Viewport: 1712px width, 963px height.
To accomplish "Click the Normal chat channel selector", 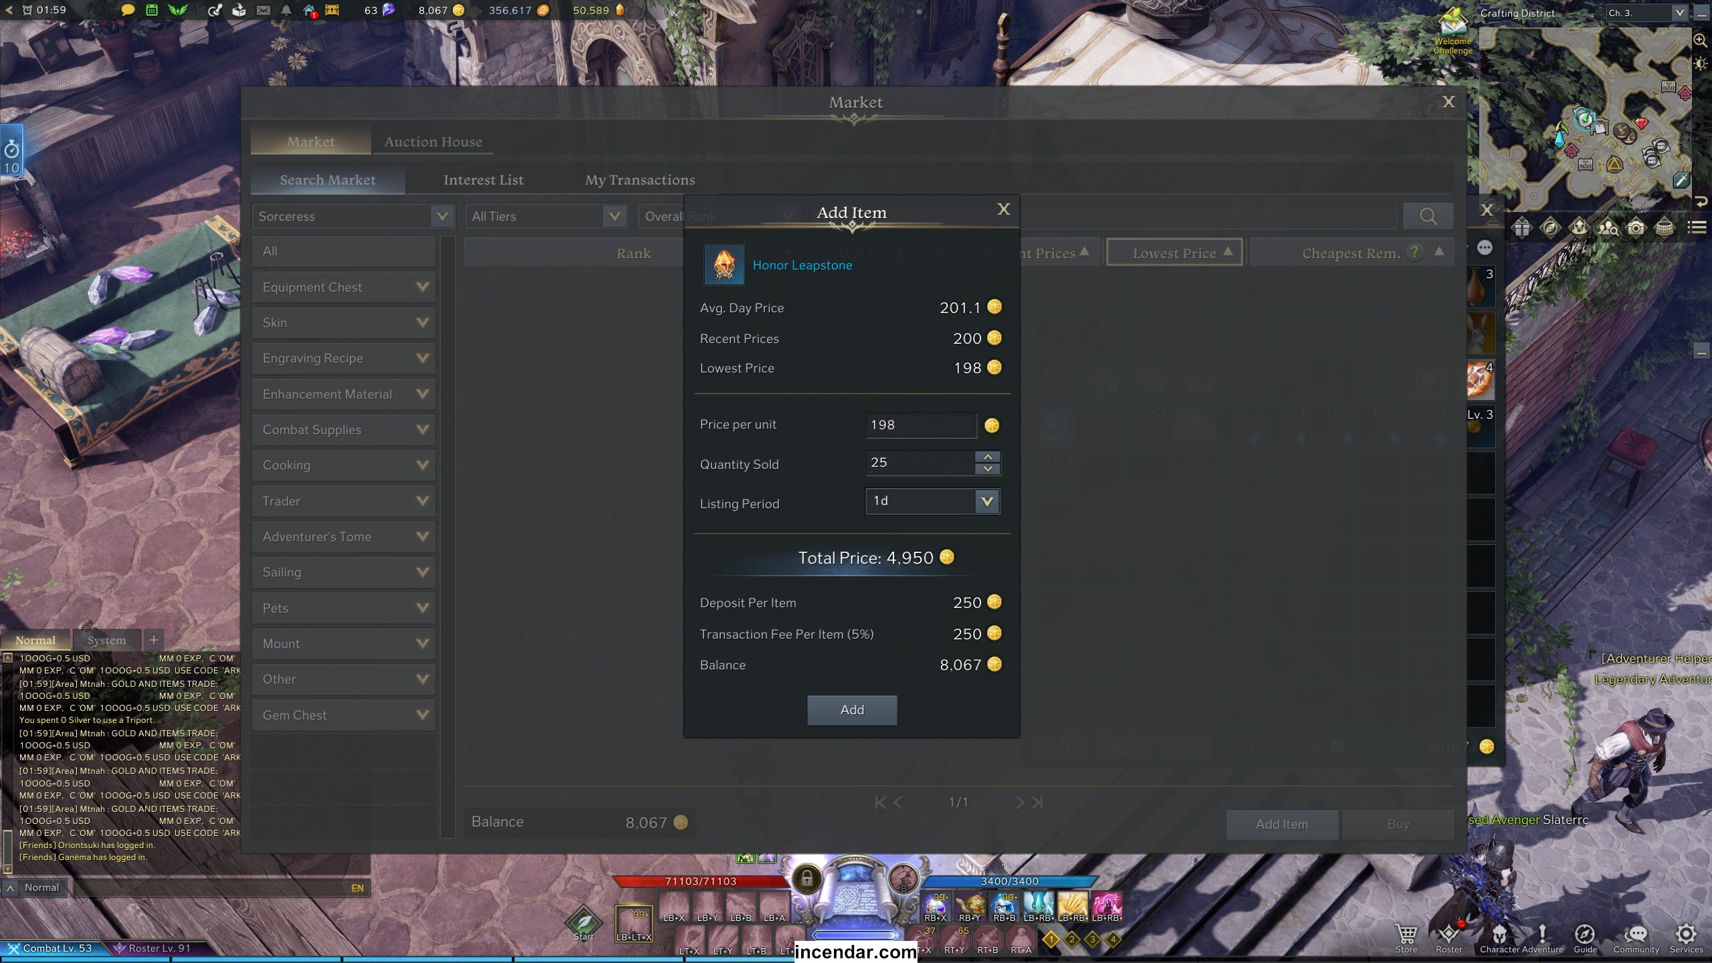I will pyautogui.click(x=35, y=887).
